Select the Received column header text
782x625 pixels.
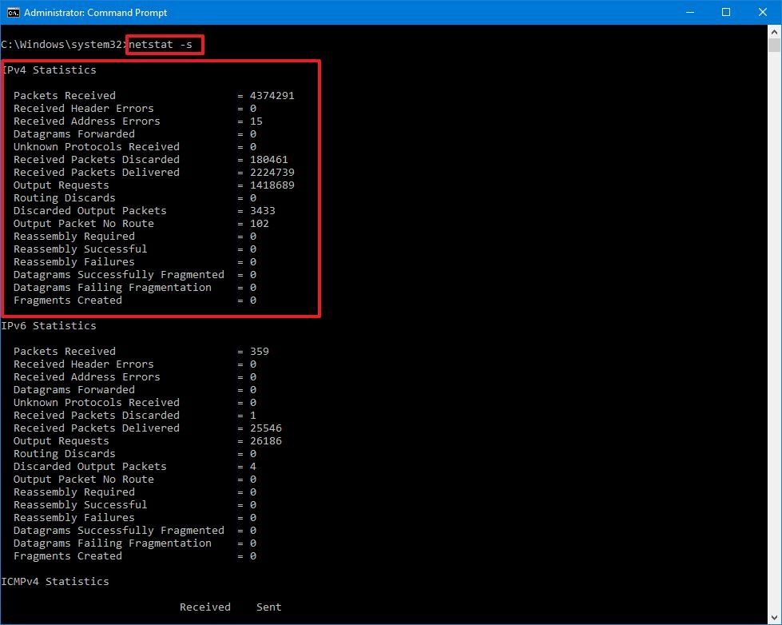tap(204, 607)
